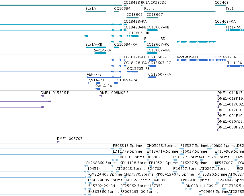
Task: Click EST EC00118.3prime label
Action: point(130,157)
